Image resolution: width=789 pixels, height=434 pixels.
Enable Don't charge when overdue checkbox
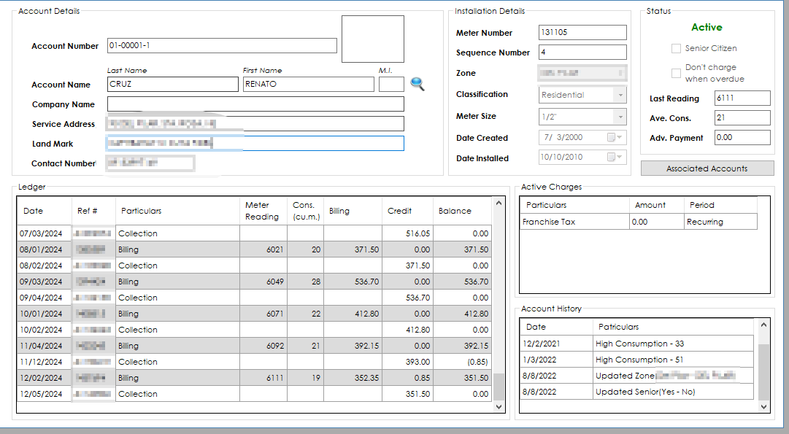[676, 73]
